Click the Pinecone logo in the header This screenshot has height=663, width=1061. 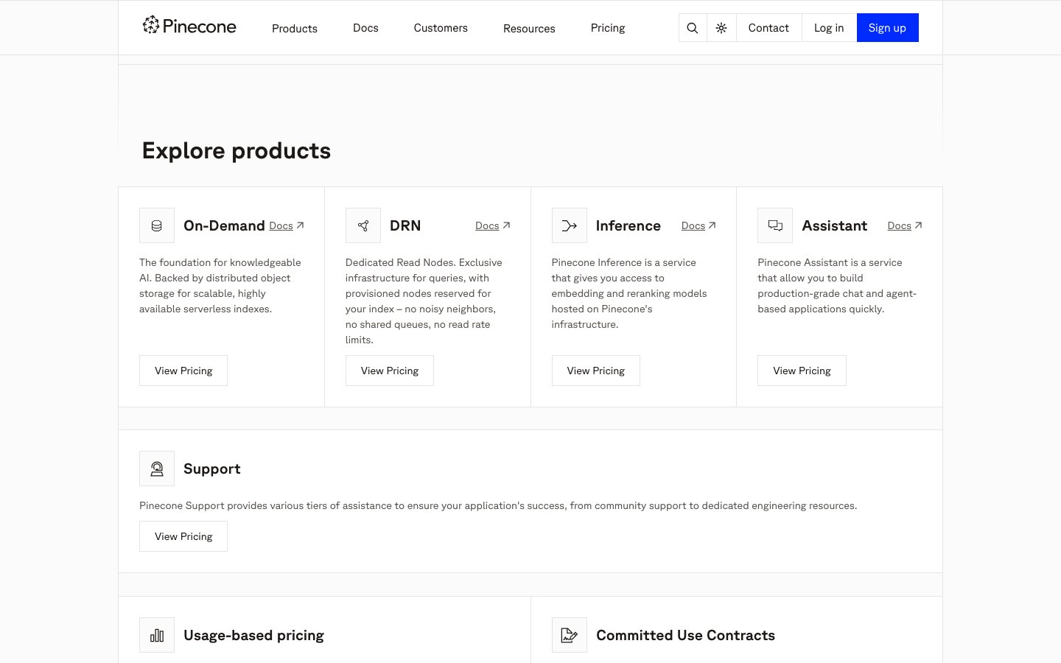click(x=189, y=27)
